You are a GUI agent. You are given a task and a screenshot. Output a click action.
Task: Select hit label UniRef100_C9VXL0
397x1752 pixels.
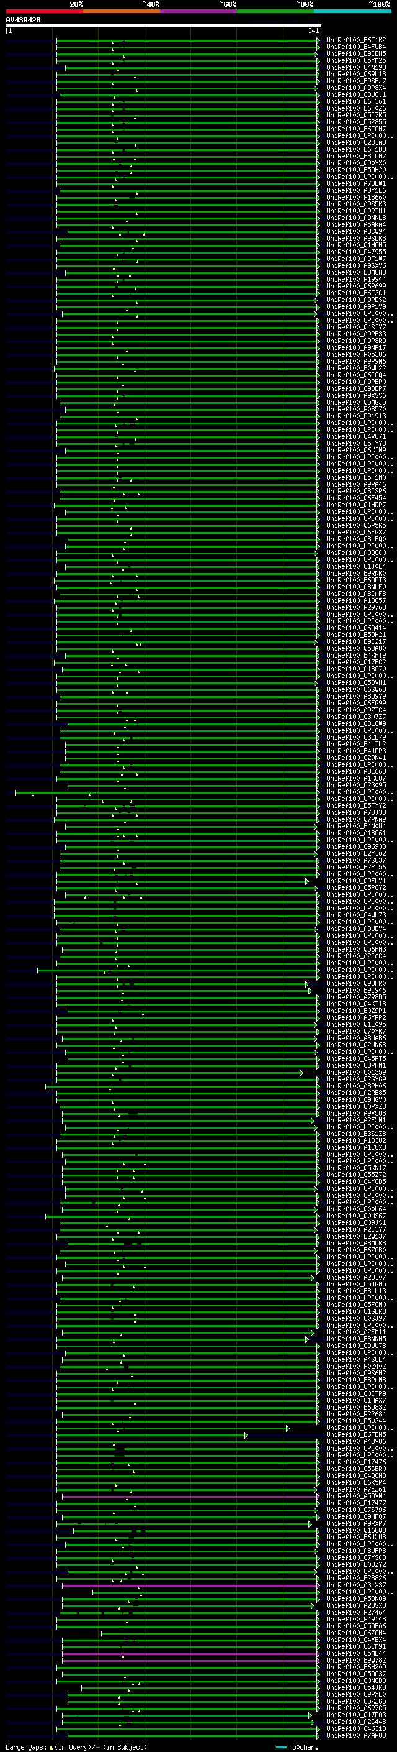coord(355,1695)
